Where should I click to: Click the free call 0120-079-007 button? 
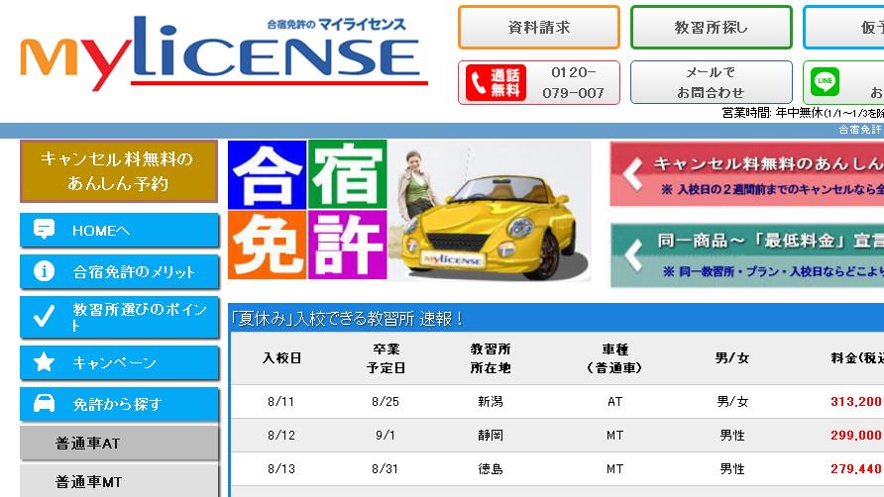pos(539,83)
